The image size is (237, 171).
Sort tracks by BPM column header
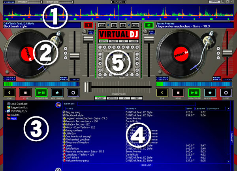point(190,108)
